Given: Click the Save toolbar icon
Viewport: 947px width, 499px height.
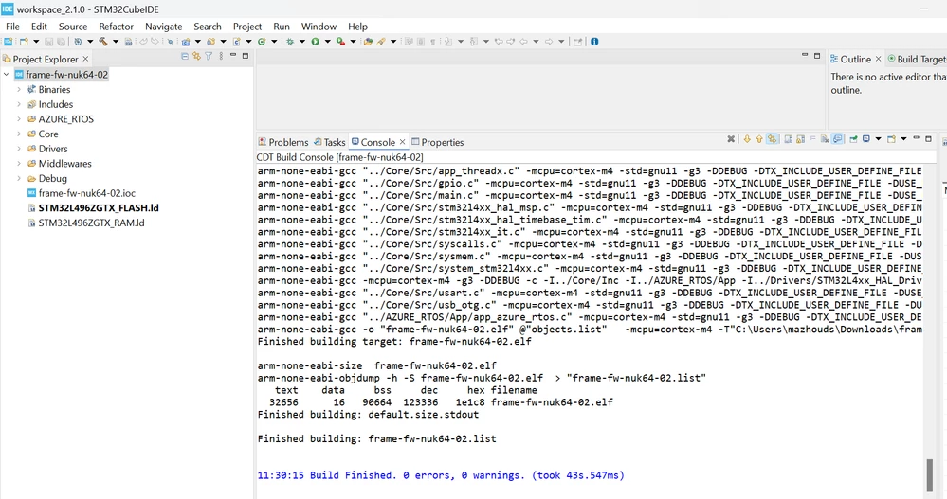Looking at the screenshot, I should point(49,42).
